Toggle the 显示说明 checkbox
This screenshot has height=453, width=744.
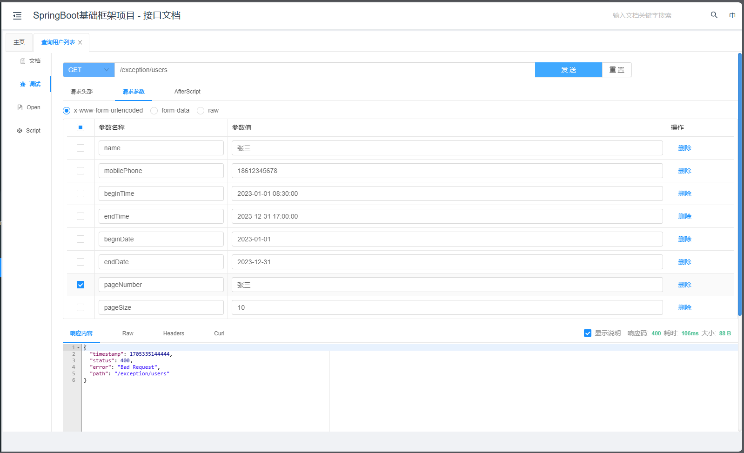[588, 333]
